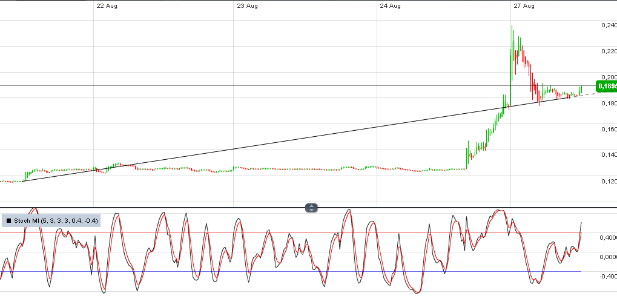Click the 24 Aug date label
This screenshot has height=296, width=617.
point(391,6)
